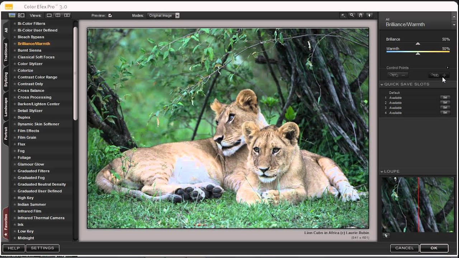The width and height of the screenshot is (459, 258).
Task: Favorite the Bleach Bypass star
Action: point(15,37)
